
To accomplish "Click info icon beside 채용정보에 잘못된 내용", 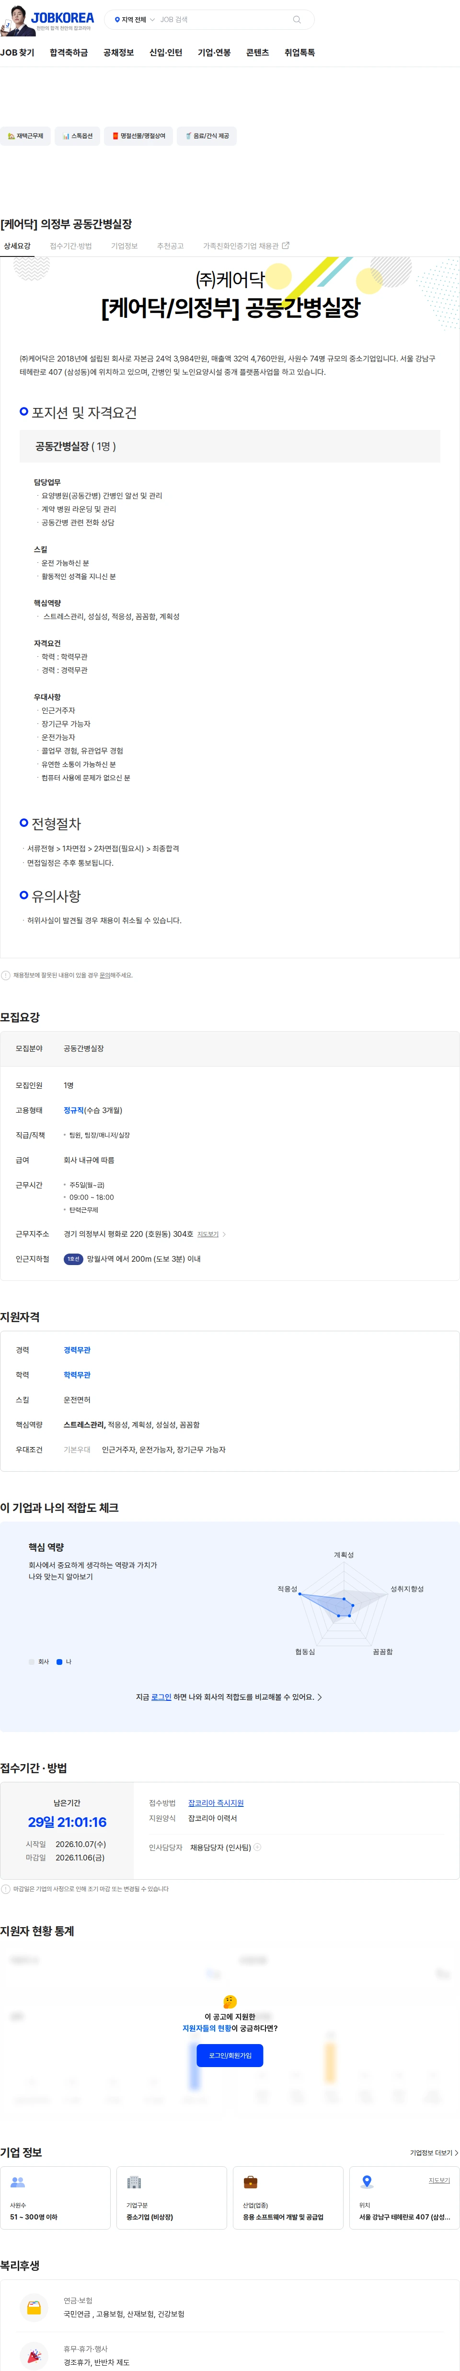I will pyautogui.click(x=6, y=975).
